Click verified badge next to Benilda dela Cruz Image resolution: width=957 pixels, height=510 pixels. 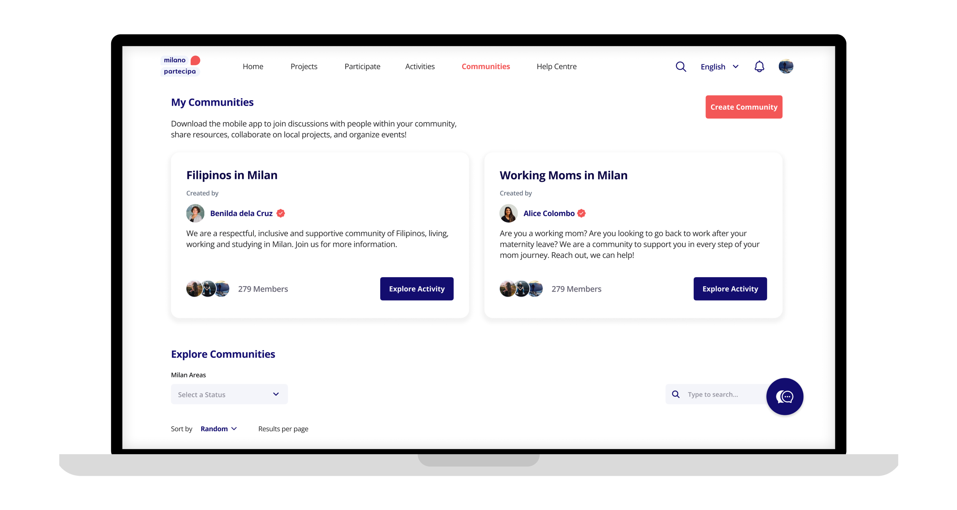click(x=281, y=213)
